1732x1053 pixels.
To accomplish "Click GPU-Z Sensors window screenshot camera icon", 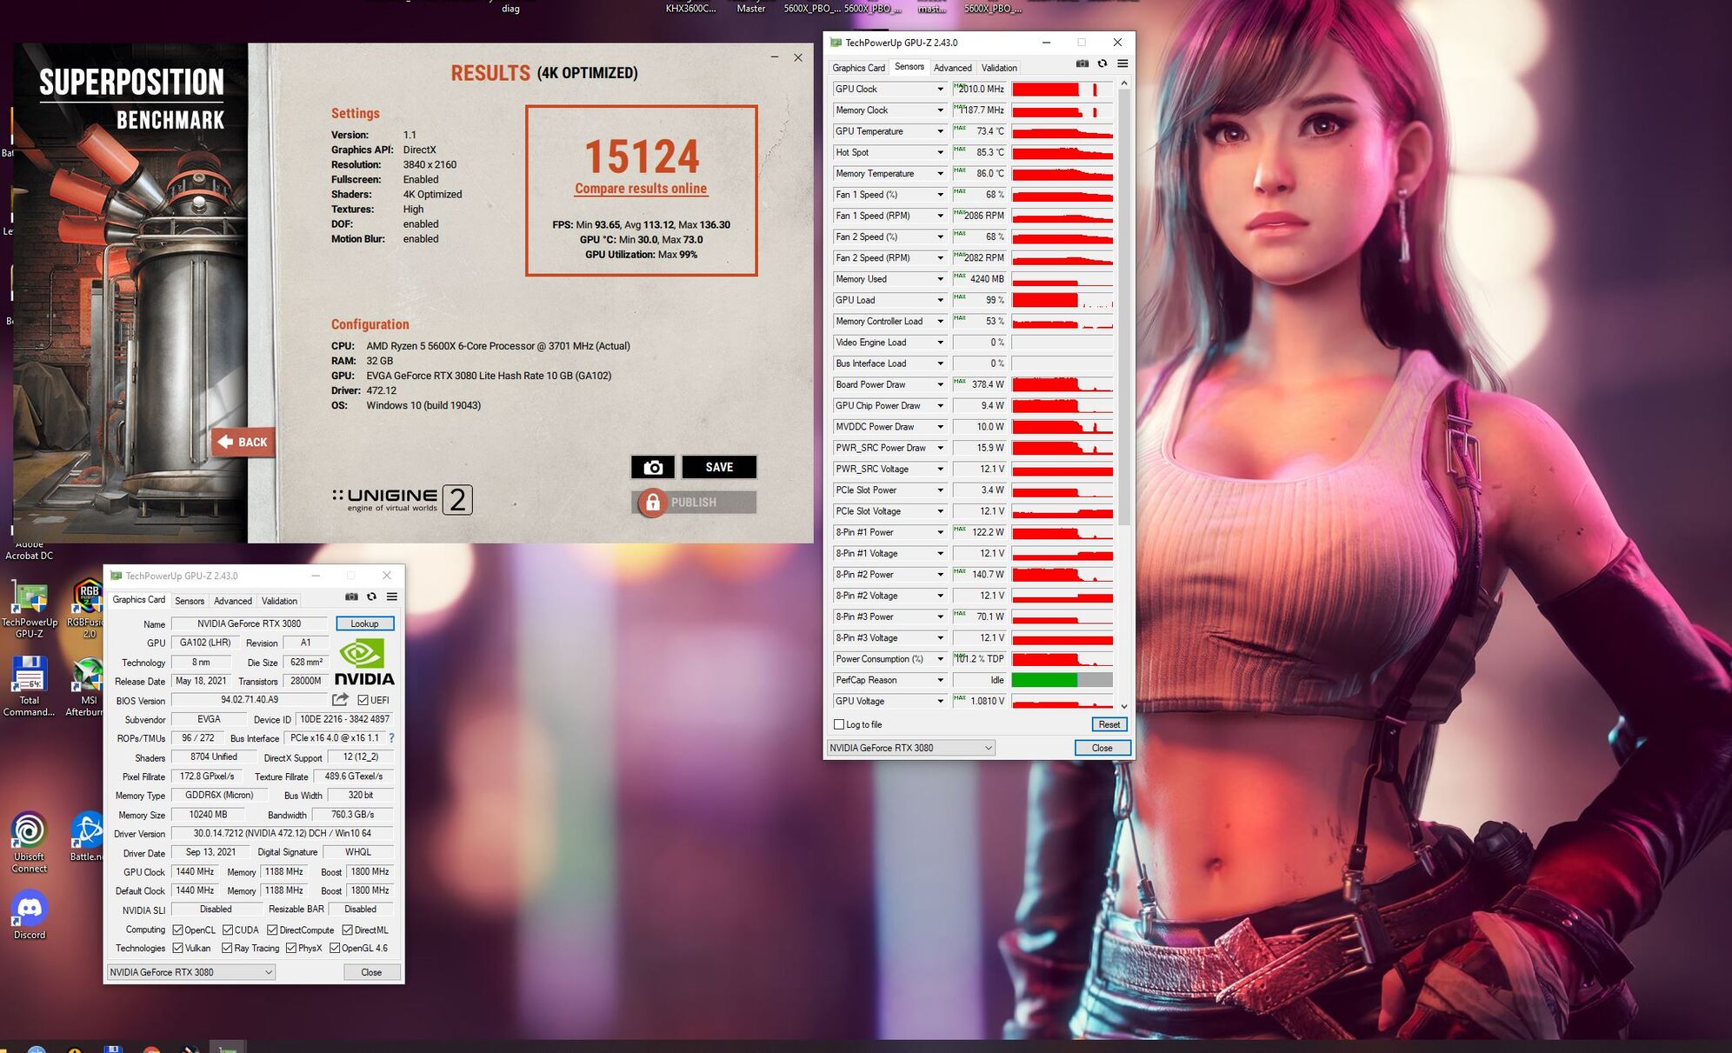I will tap(1082, 63).
